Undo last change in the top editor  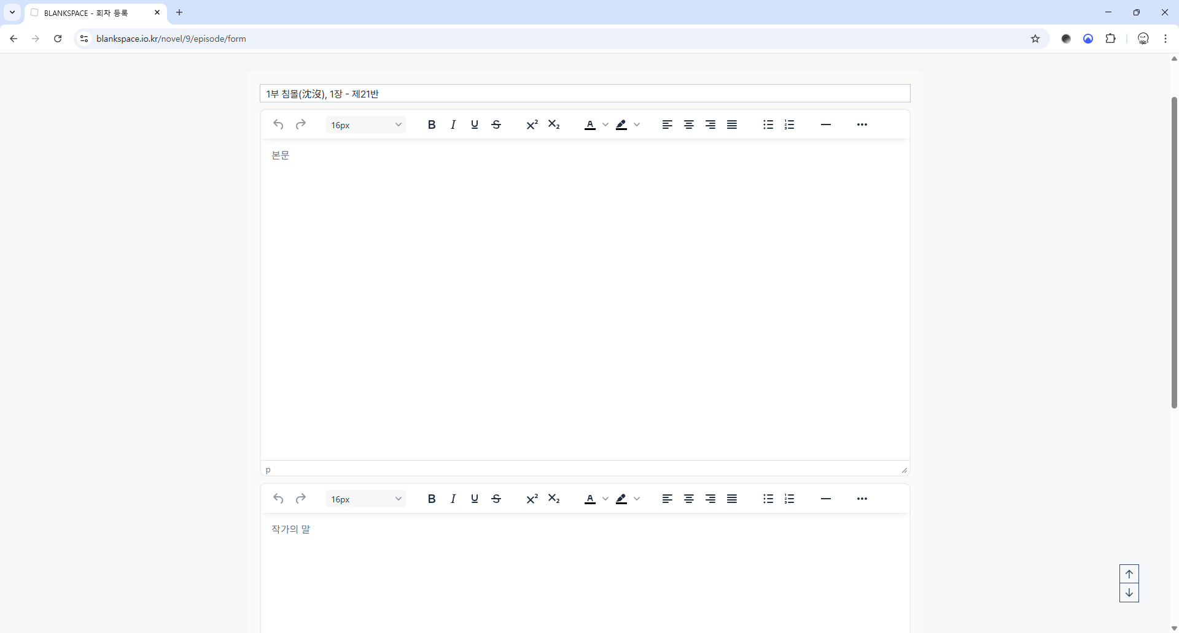[278, 125]
